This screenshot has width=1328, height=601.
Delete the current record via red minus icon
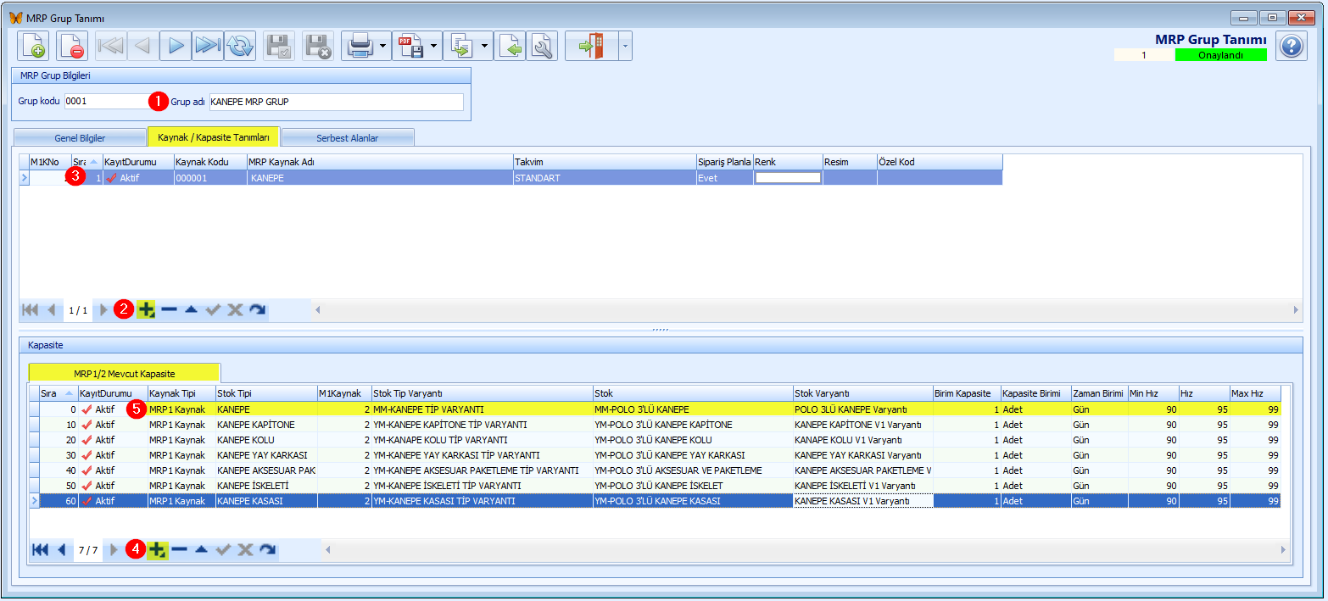(x=72, y=46)
